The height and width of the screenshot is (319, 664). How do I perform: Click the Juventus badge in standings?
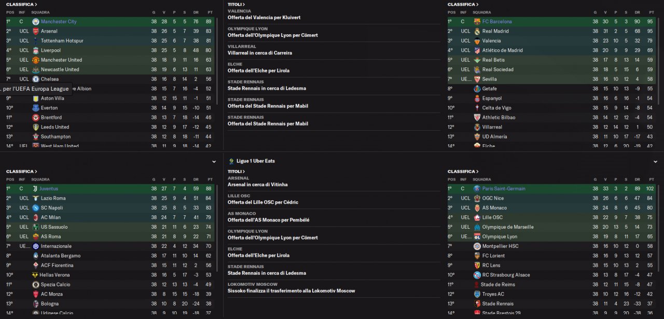[35, 189]
